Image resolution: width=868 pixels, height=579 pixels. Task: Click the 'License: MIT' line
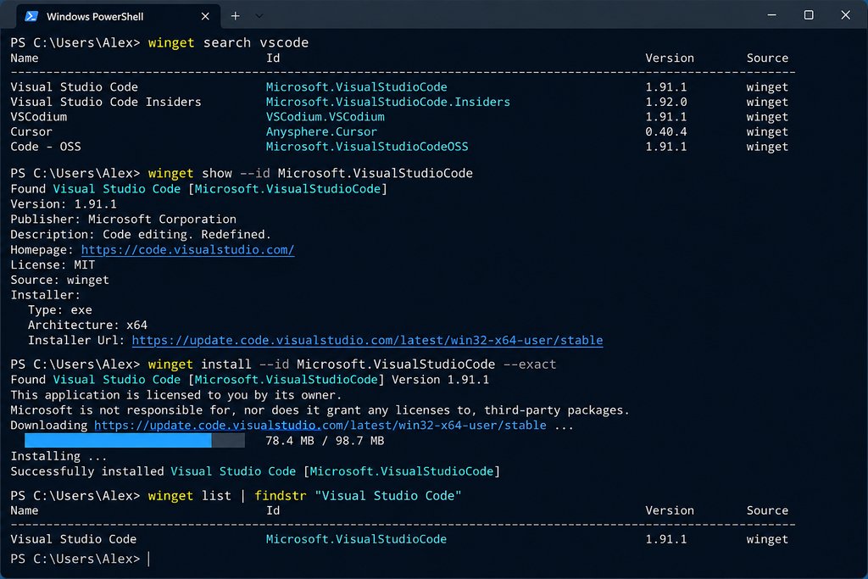coord(53,264)
